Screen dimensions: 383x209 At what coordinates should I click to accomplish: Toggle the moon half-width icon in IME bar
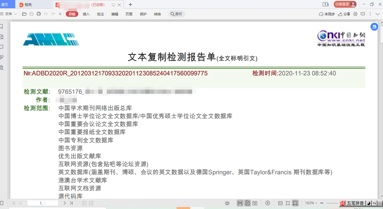(368, 203)
